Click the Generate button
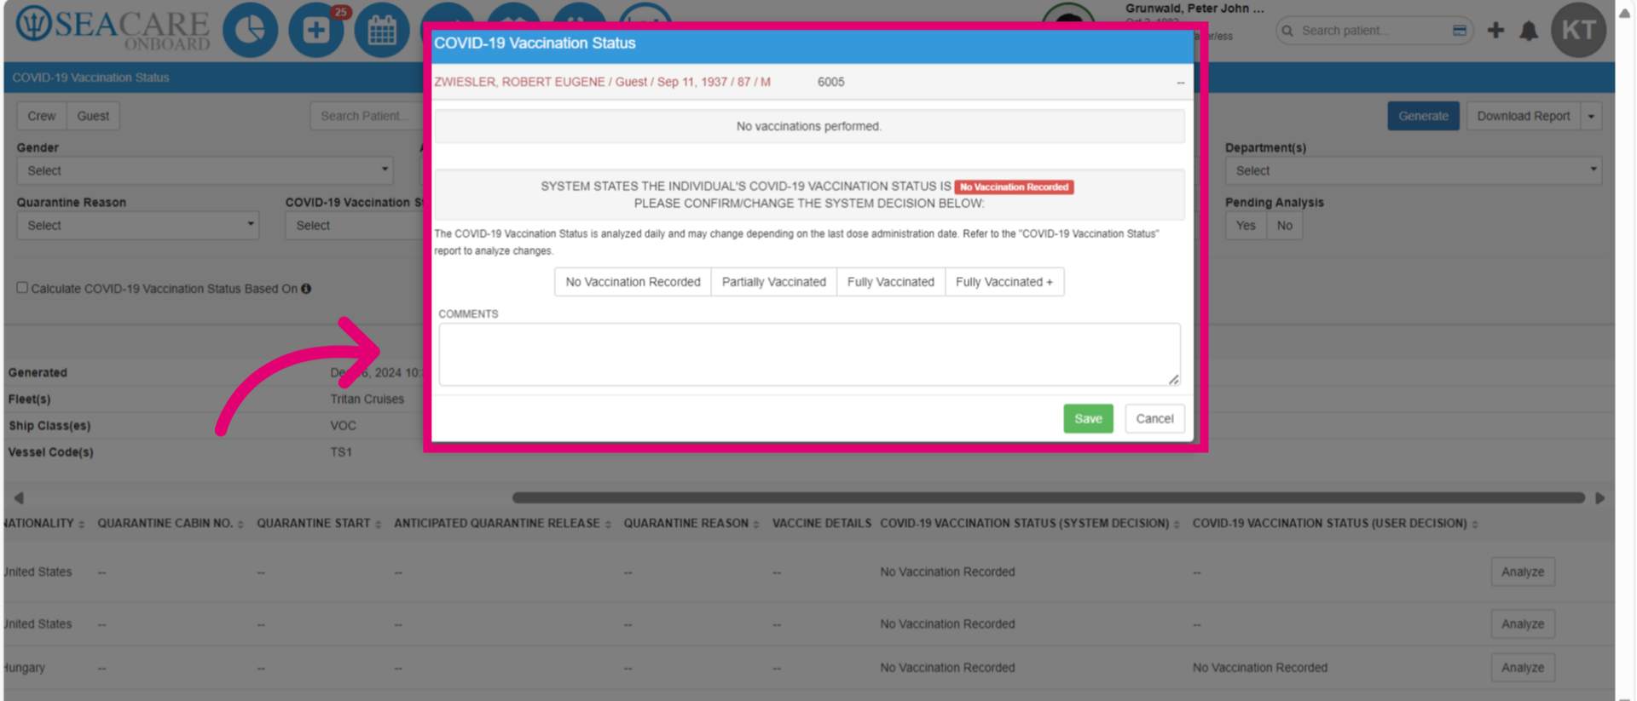This screenshot has height=701, width=1637. pos(1423,116)
